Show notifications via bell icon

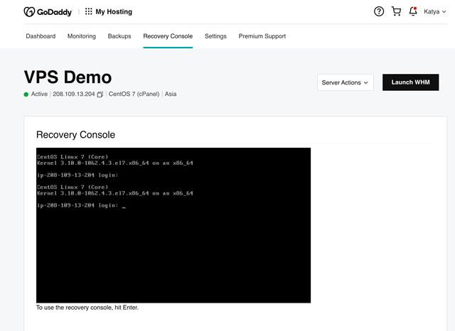[413, 11]
